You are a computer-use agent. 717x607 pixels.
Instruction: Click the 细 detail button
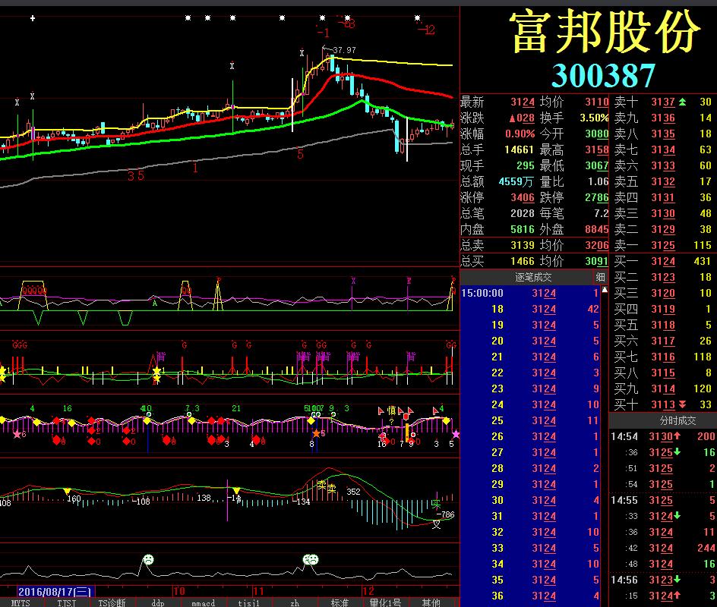[x=600, y=277]
